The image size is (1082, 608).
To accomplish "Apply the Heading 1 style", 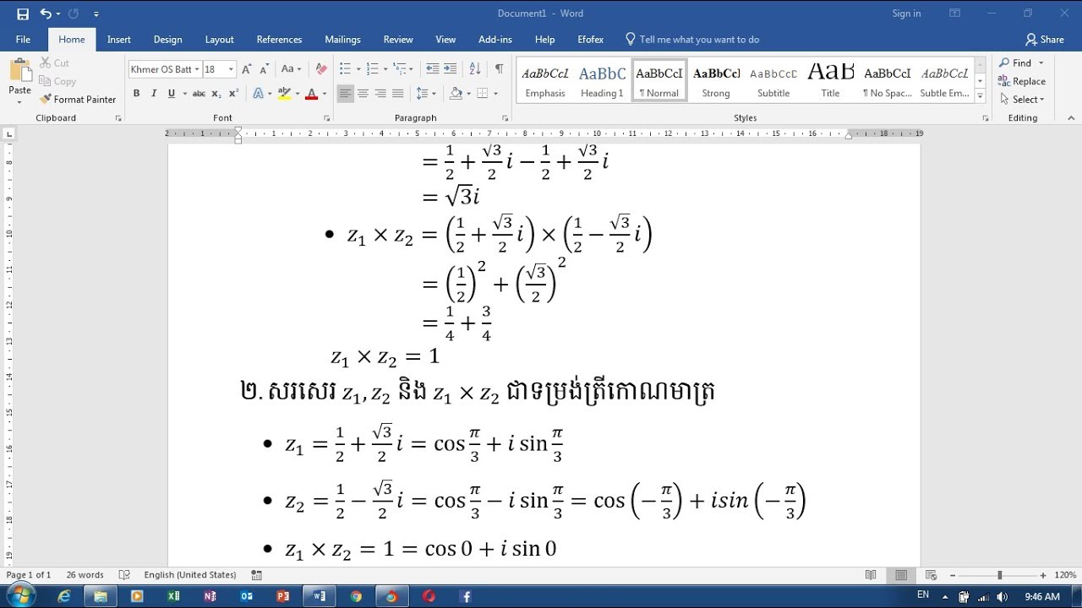I will point(602,81).
